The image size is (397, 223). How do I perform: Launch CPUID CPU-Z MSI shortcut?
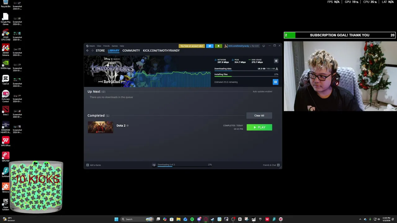[6, 35]
